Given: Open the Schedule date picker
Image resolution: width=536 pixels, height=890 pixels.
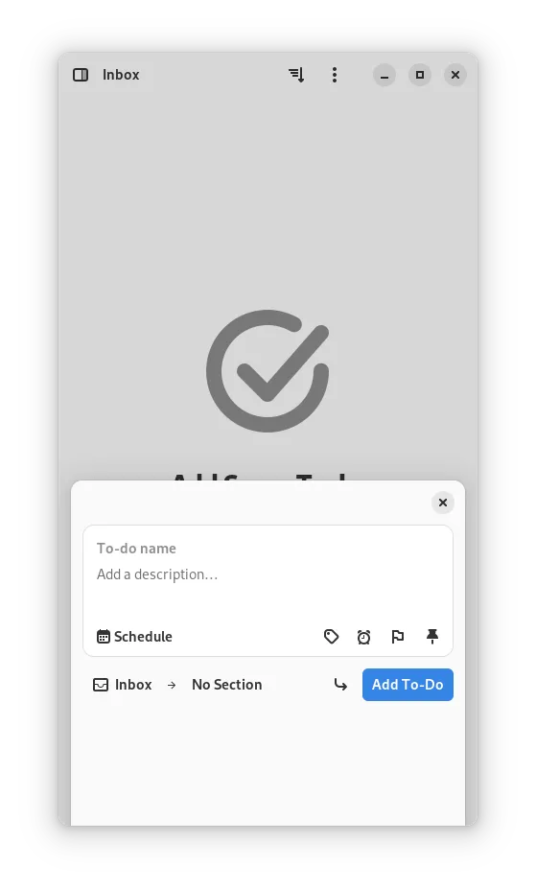Looking at the screenshot, I should (134, 637).
